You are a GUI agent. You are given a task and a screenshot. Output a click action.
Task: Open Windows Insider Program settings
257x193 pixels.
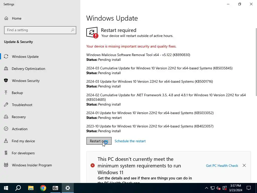pos(40,165)
